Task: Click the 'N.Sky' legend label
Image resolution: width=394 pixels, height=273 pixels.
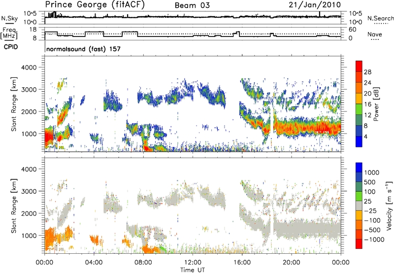Action: [x=9, y=18]
